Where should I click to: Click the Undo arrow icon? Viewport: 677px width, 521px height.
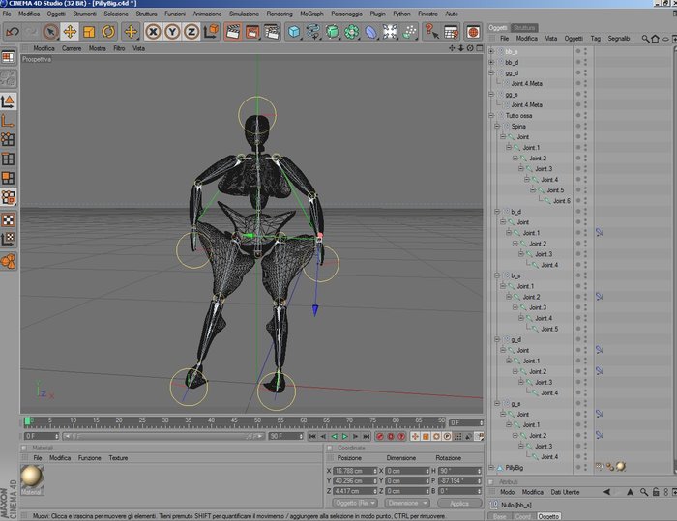[x=12, y=32]
